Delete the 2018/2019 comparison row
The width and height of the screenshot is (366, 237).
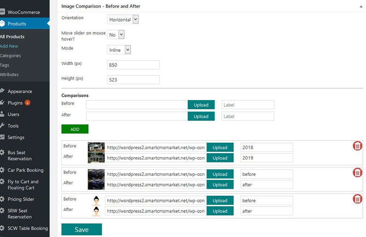pos(357,146)
